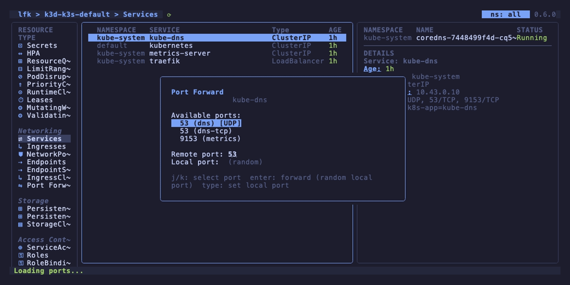Image resolution: width=570 pixels, height=285 pixels.
Task: Click the ServiceAc~ circle-plus icon
Action: click(x=20, y=247)
